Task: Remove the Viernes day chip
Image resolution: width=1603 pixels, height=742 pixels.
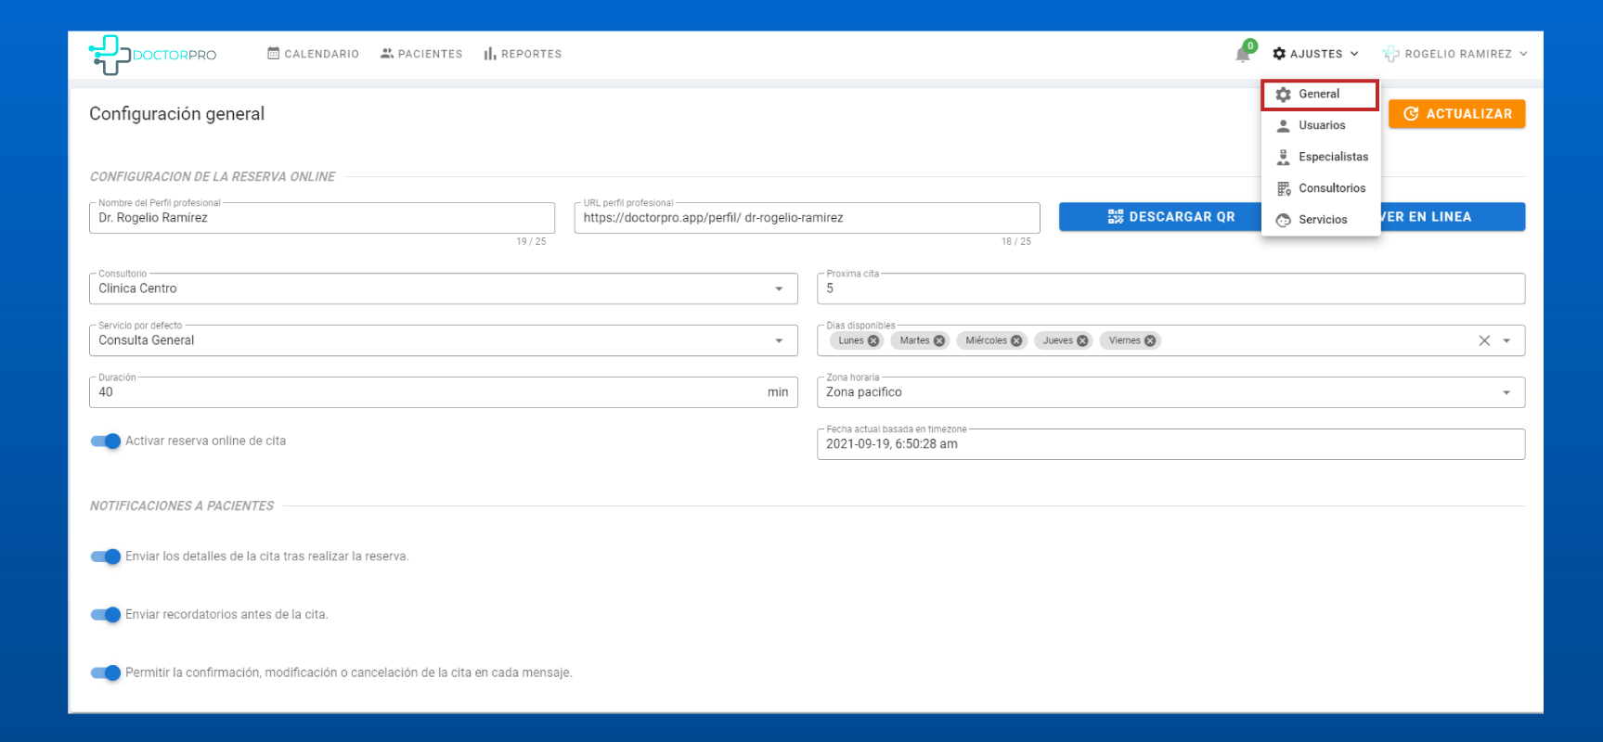Action: (1150, 341)
